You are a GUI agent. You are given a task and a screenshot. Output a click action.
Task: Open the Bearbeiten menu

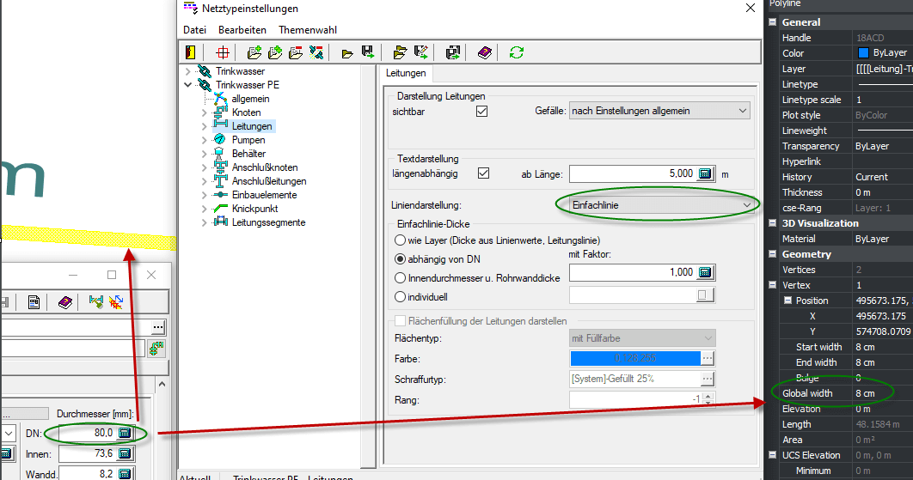[x=242, y=30]
